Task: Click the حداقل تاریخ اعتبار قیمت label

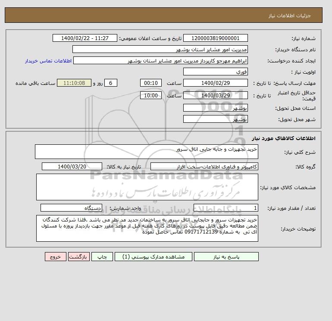Action: tap(297, 96)
